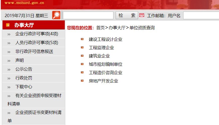Click the www.mohurd.gov.cn banner text
Image resolution: width=219 pixels, height=125 pixels.
pyautogui.click(x=24, y=3)
